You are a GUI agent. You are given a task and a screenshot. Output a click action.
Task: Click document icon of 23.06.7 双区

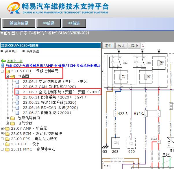[17, 92]
